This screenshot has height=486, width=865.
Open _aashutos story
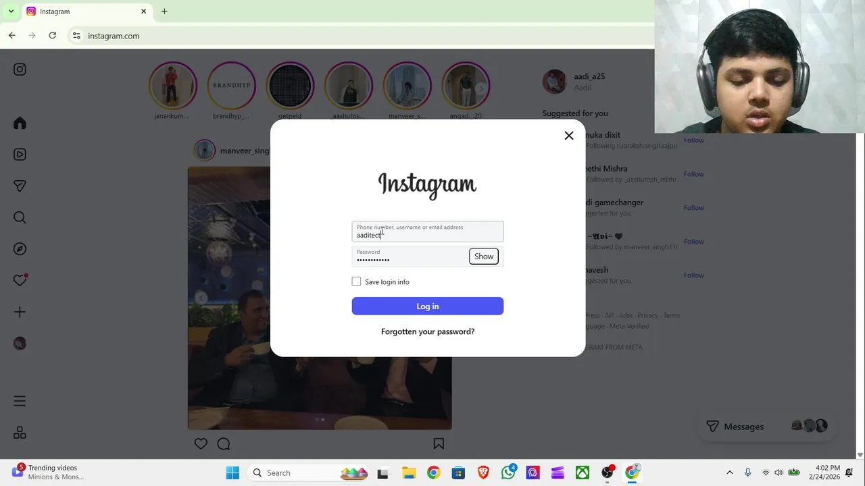349,86
